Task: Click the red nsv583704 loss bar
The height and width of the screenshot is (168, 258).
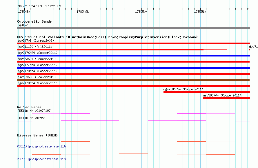Action: pyautogui.click(x=227, y=98)
